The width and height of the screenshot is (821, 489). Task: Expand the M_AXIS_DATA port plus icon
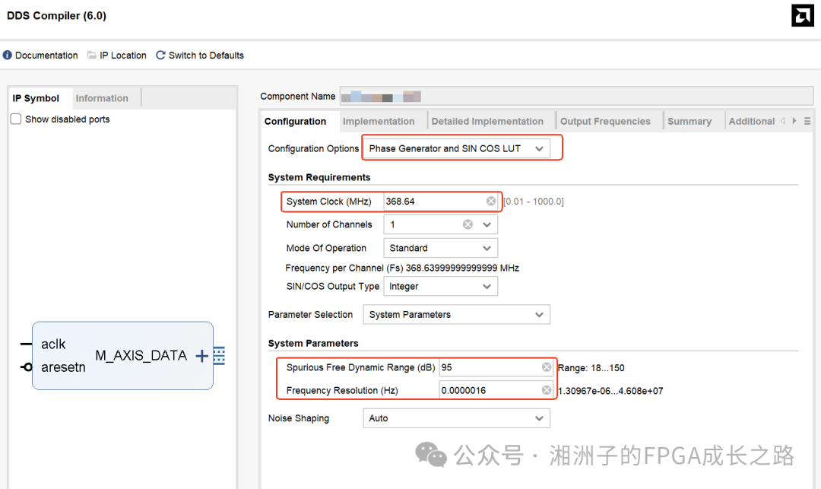(x=201, y=356)
